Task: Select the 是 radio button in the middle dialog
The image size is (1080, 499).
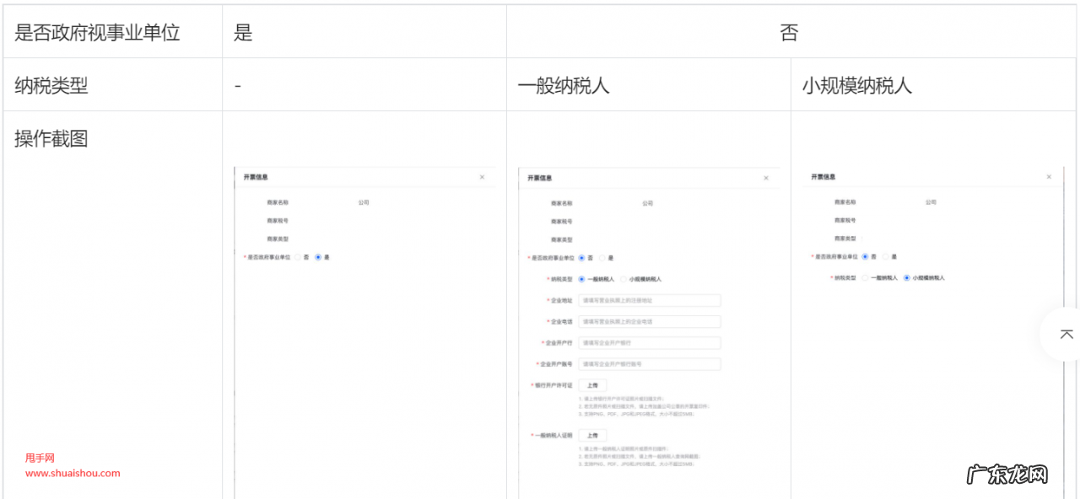Action: (x=602, y=258)
